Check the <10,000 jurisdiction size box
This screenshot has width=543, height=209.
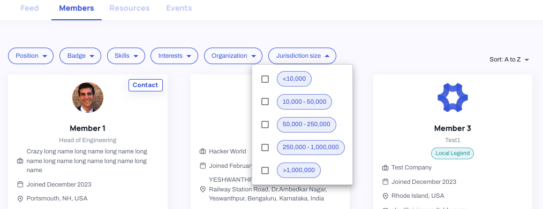(265, 79)
